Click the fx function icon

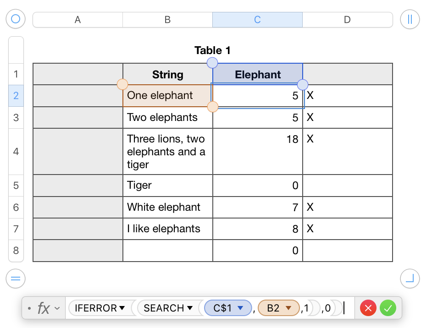tap(44, 308)
